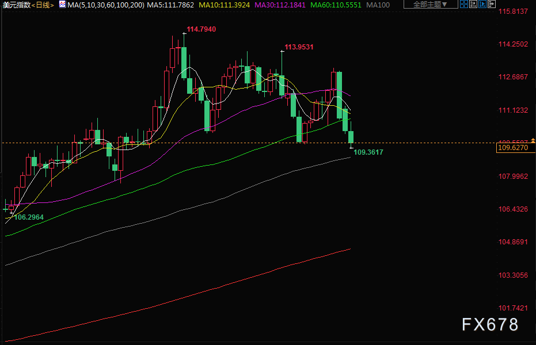This screenshot has width=536, height=345.
Task: Click the 104.8691 price axis label
Action: [513, 242]
